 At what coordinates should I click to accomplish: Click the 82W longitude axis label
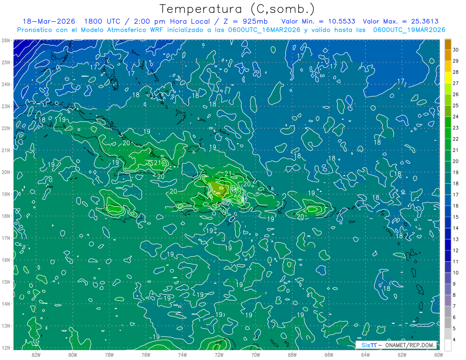36,355
